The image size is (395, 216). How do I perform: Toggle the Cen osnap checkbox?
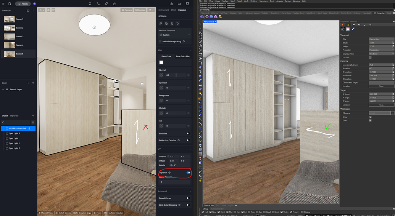235,212
